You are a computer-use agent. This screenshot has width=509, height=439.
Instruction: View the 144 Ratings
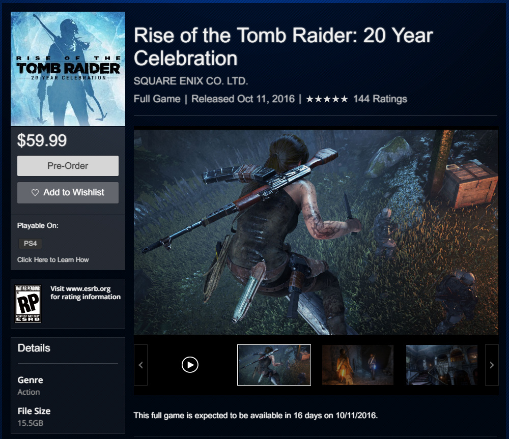380,99
